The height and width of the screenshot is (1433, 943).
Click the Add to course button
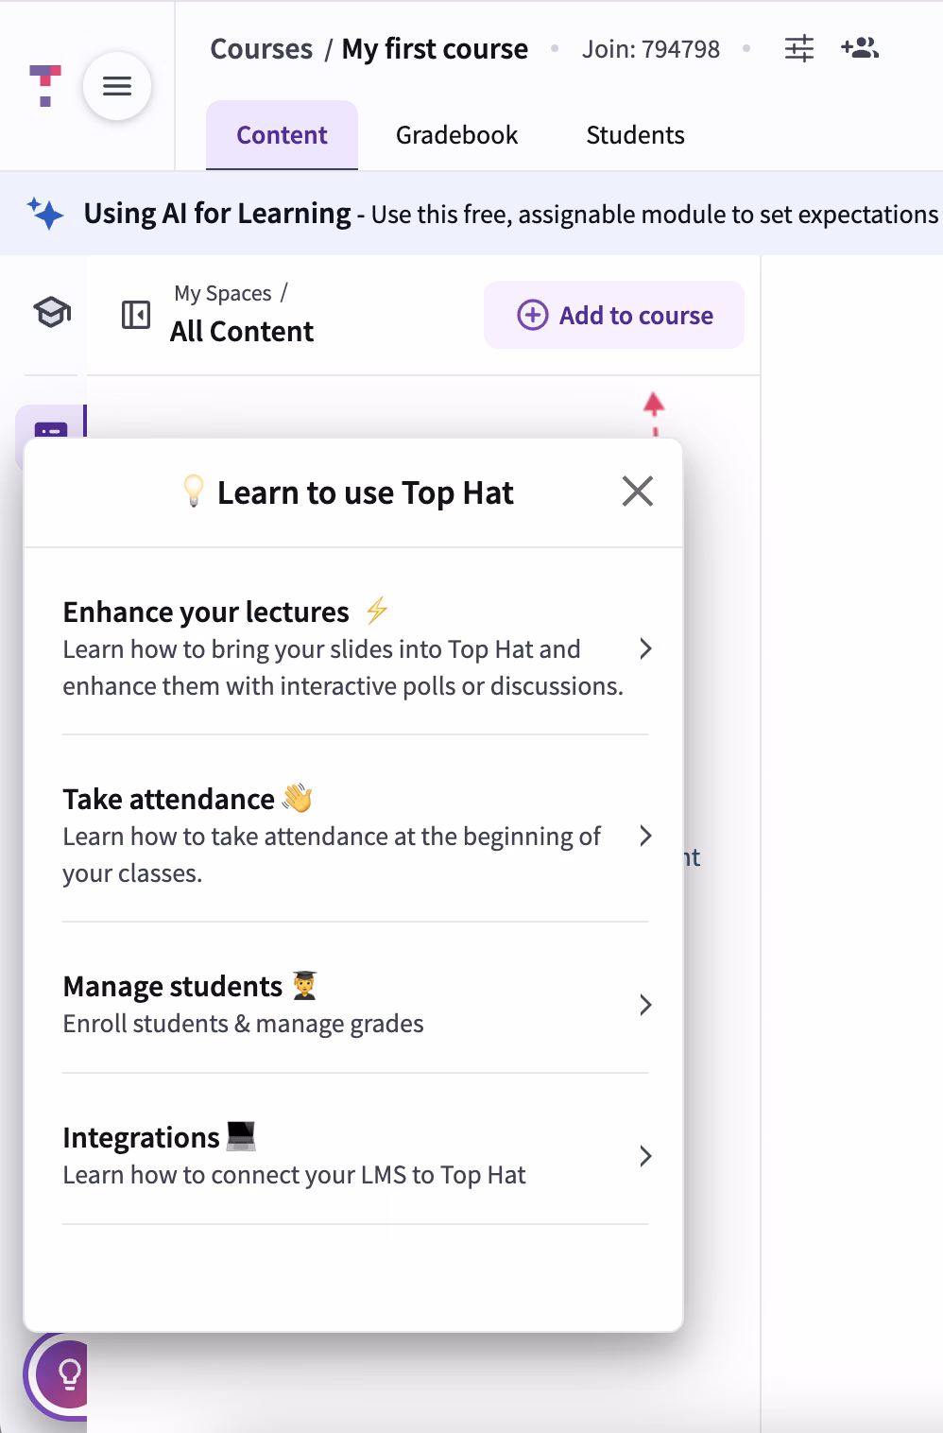(613, 315)
